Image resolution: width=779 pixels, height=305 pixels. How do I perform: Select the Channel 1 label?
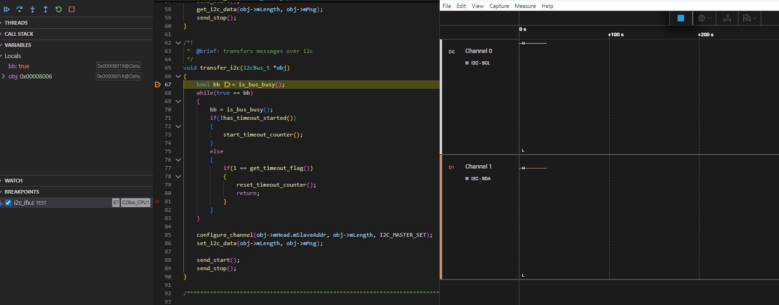pos(478,167)
